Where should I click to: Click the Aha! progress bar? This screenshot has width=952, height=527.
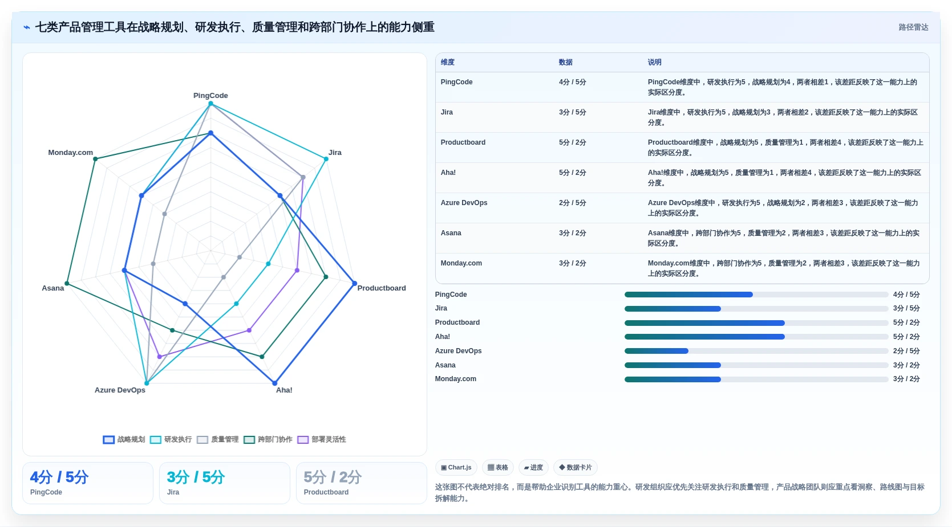(756, 337)
